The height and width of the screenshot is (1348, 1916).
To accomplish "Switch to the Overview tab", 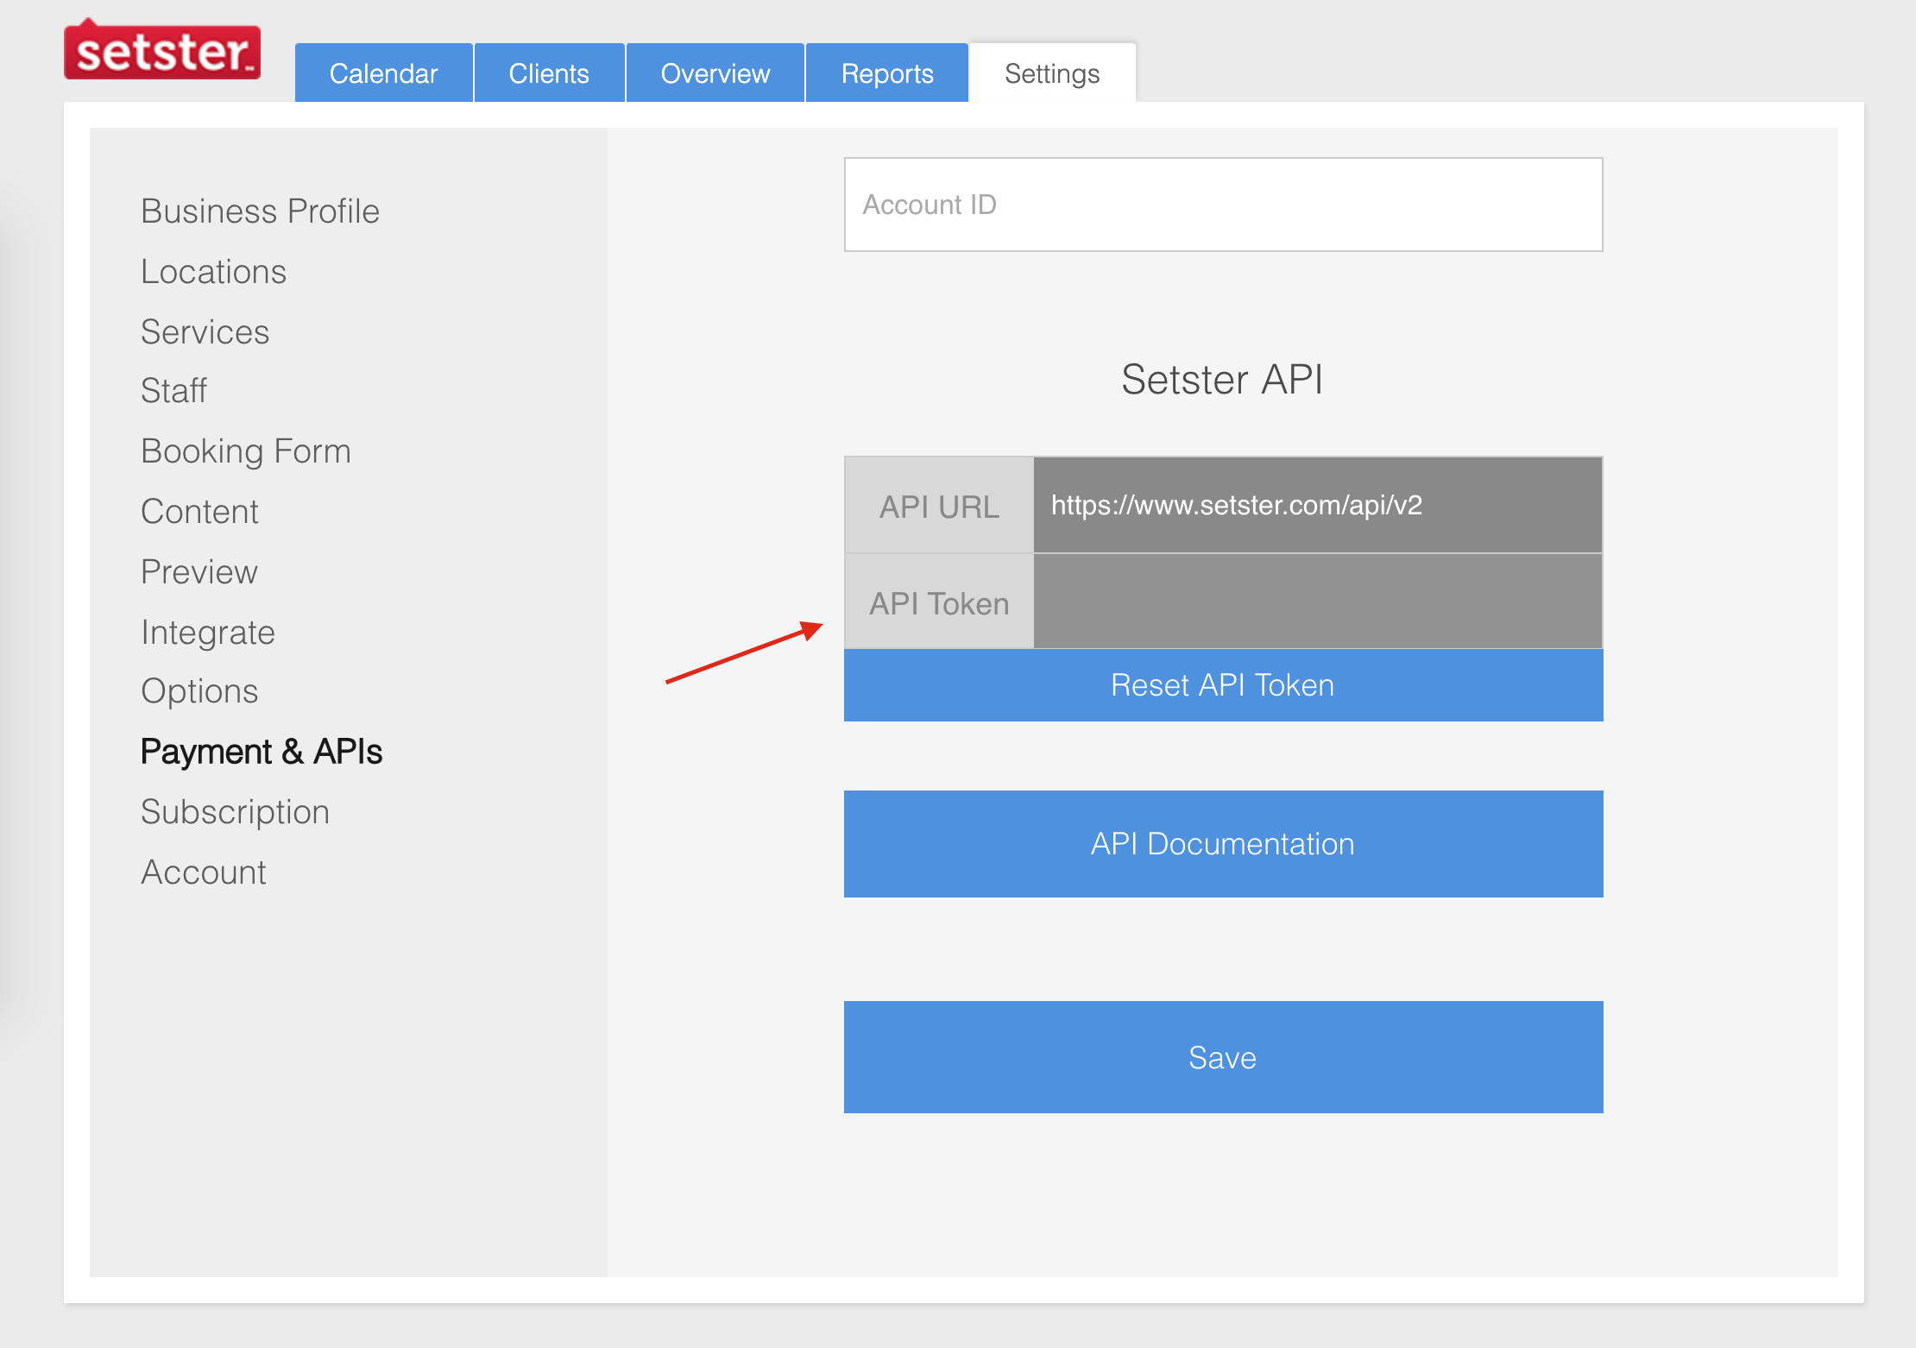I will click(x=715, y=72).
